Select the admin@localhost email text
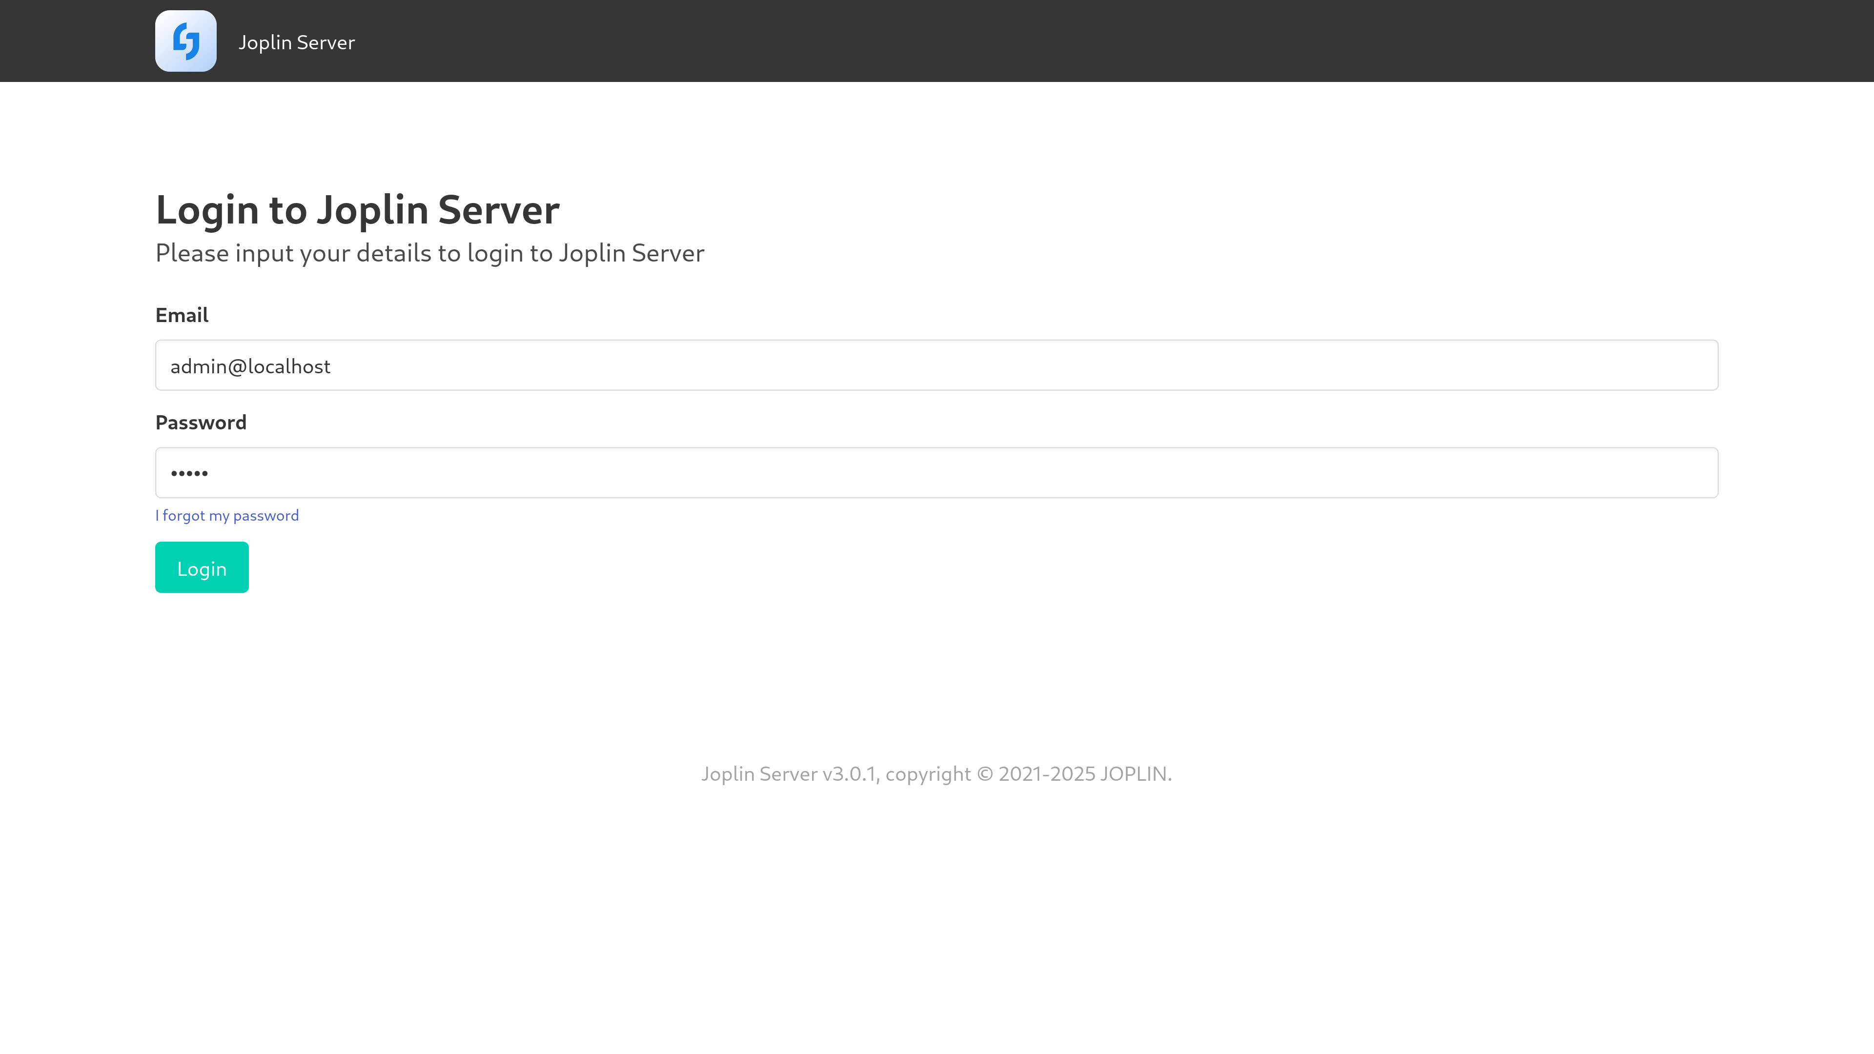Viewport: 1874px width, 1054px height. coord(250,365)
